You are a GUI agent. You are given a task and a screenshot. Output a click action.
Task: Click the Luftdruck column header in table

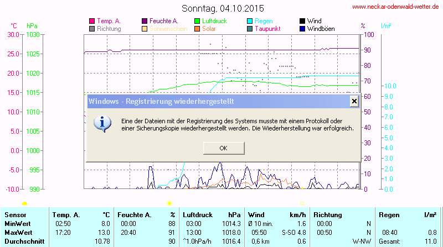tap(198, 214)
